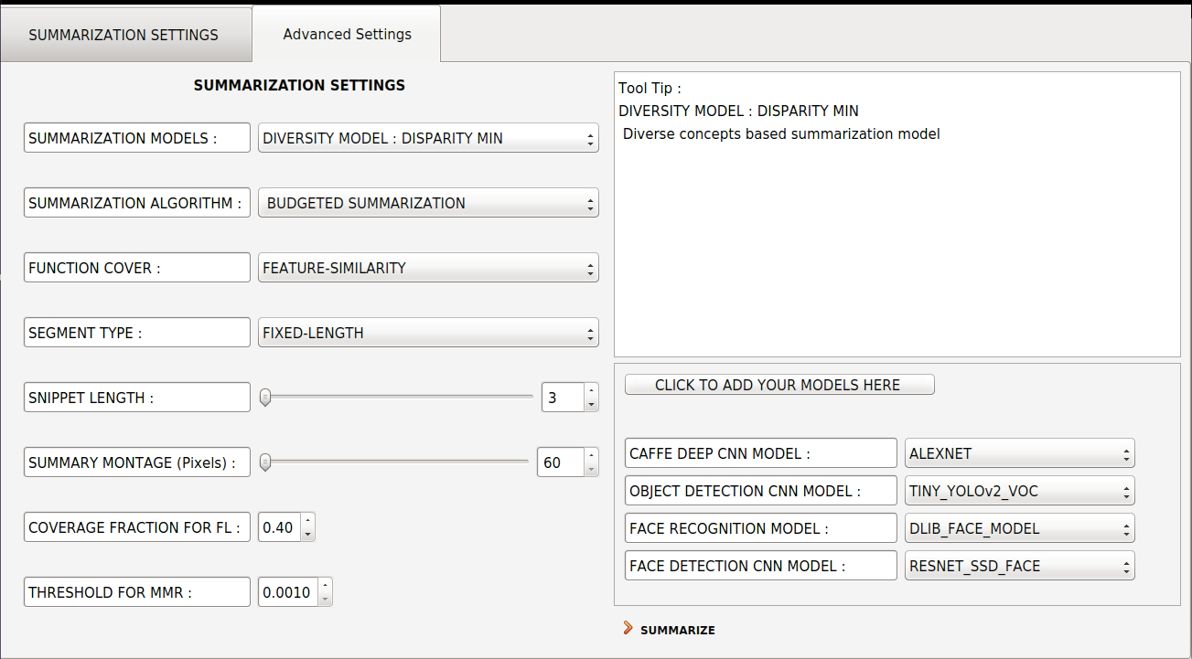The image size is (1192, 659).
Task: Click the orange Summarize arrow icon
Action: click(628, 628)
